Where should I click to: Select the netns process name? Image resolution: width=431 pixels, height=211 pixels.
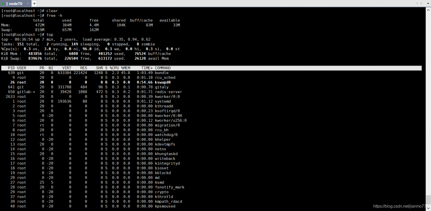tap(161, 149)
